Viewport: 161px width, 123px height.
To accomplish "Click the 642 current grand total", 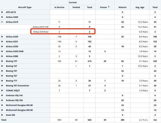I will (90, 120).
